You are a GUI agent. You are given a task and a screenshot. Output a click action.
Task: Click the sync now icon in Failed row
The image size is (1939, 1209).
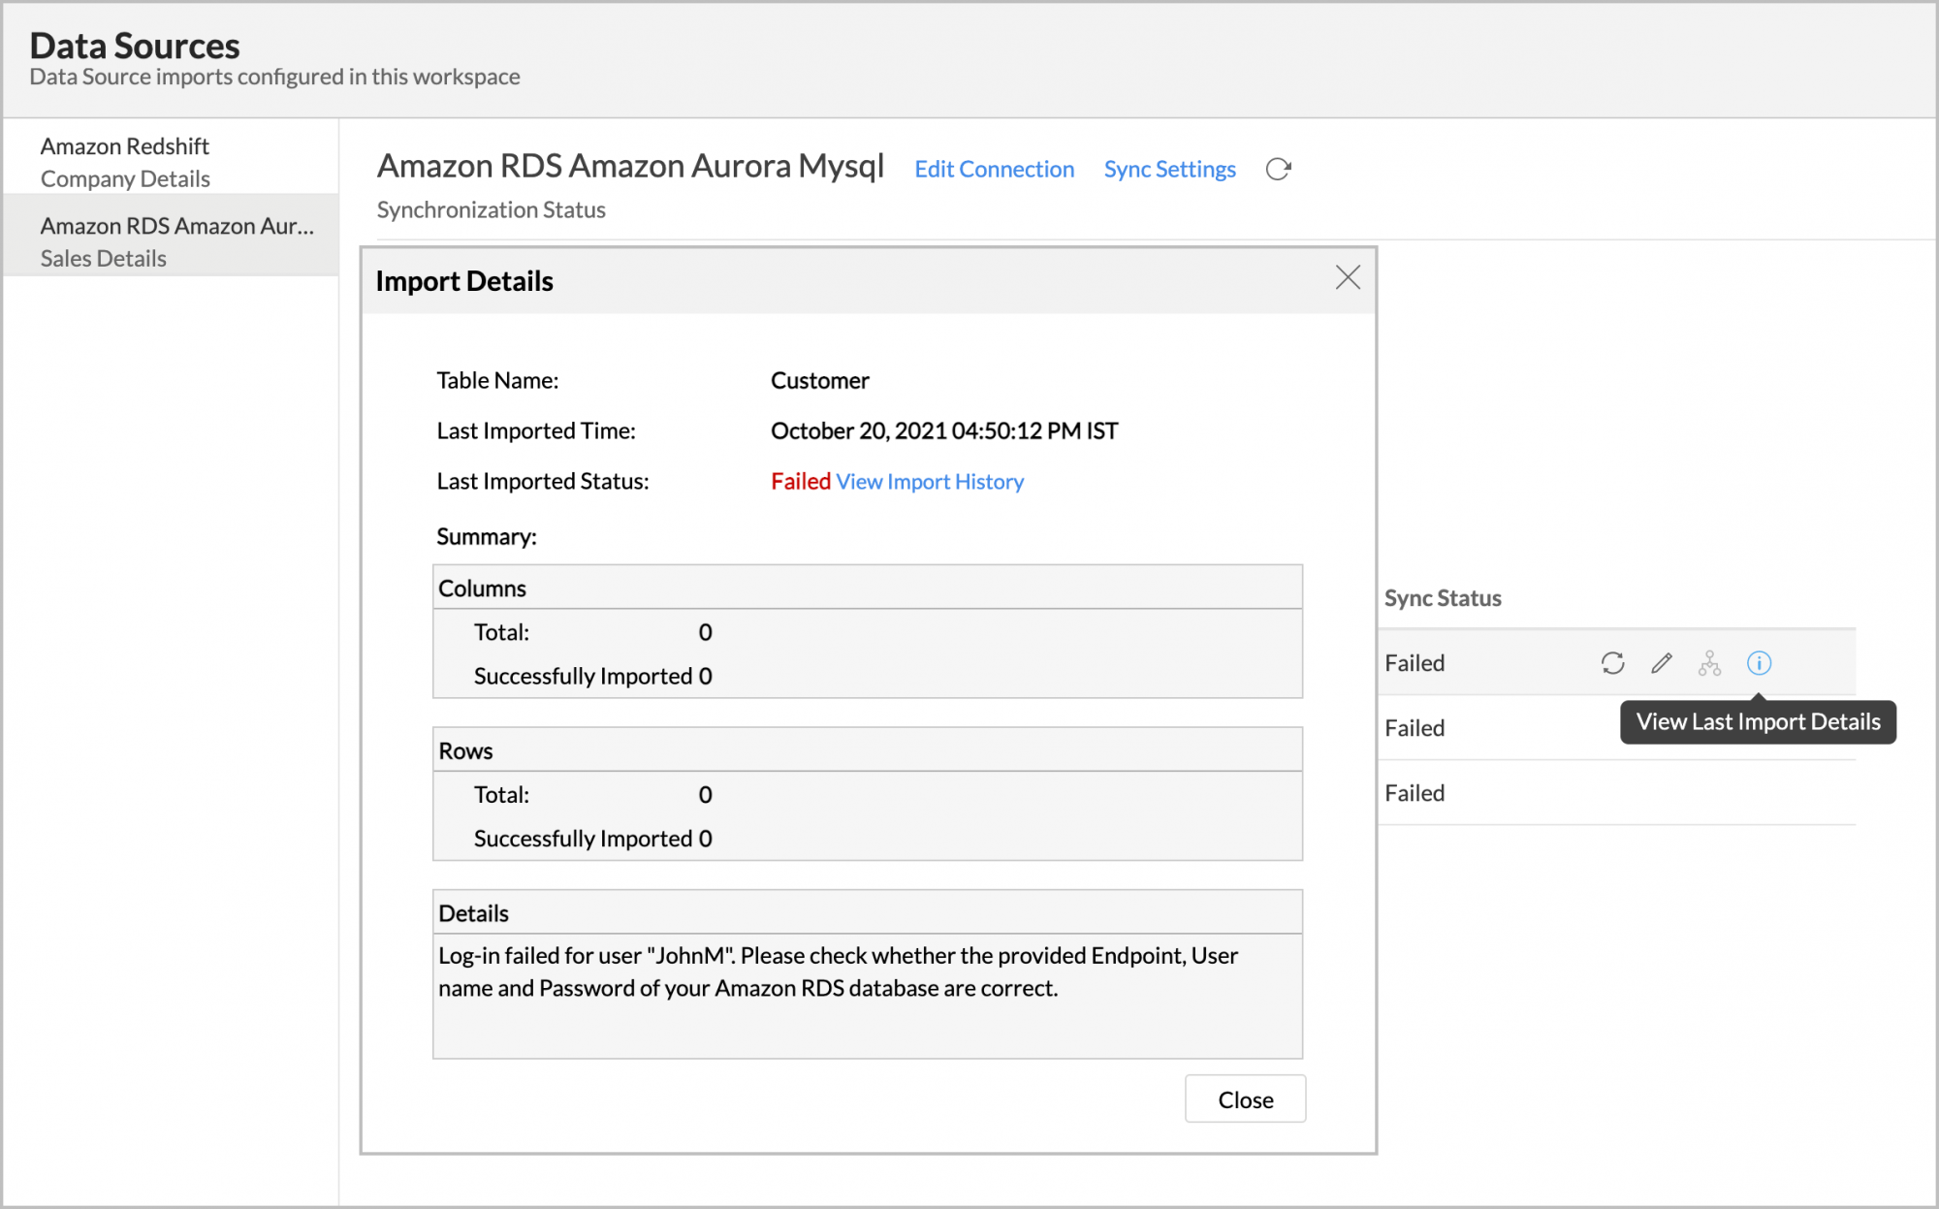[x=1612, y=663]
